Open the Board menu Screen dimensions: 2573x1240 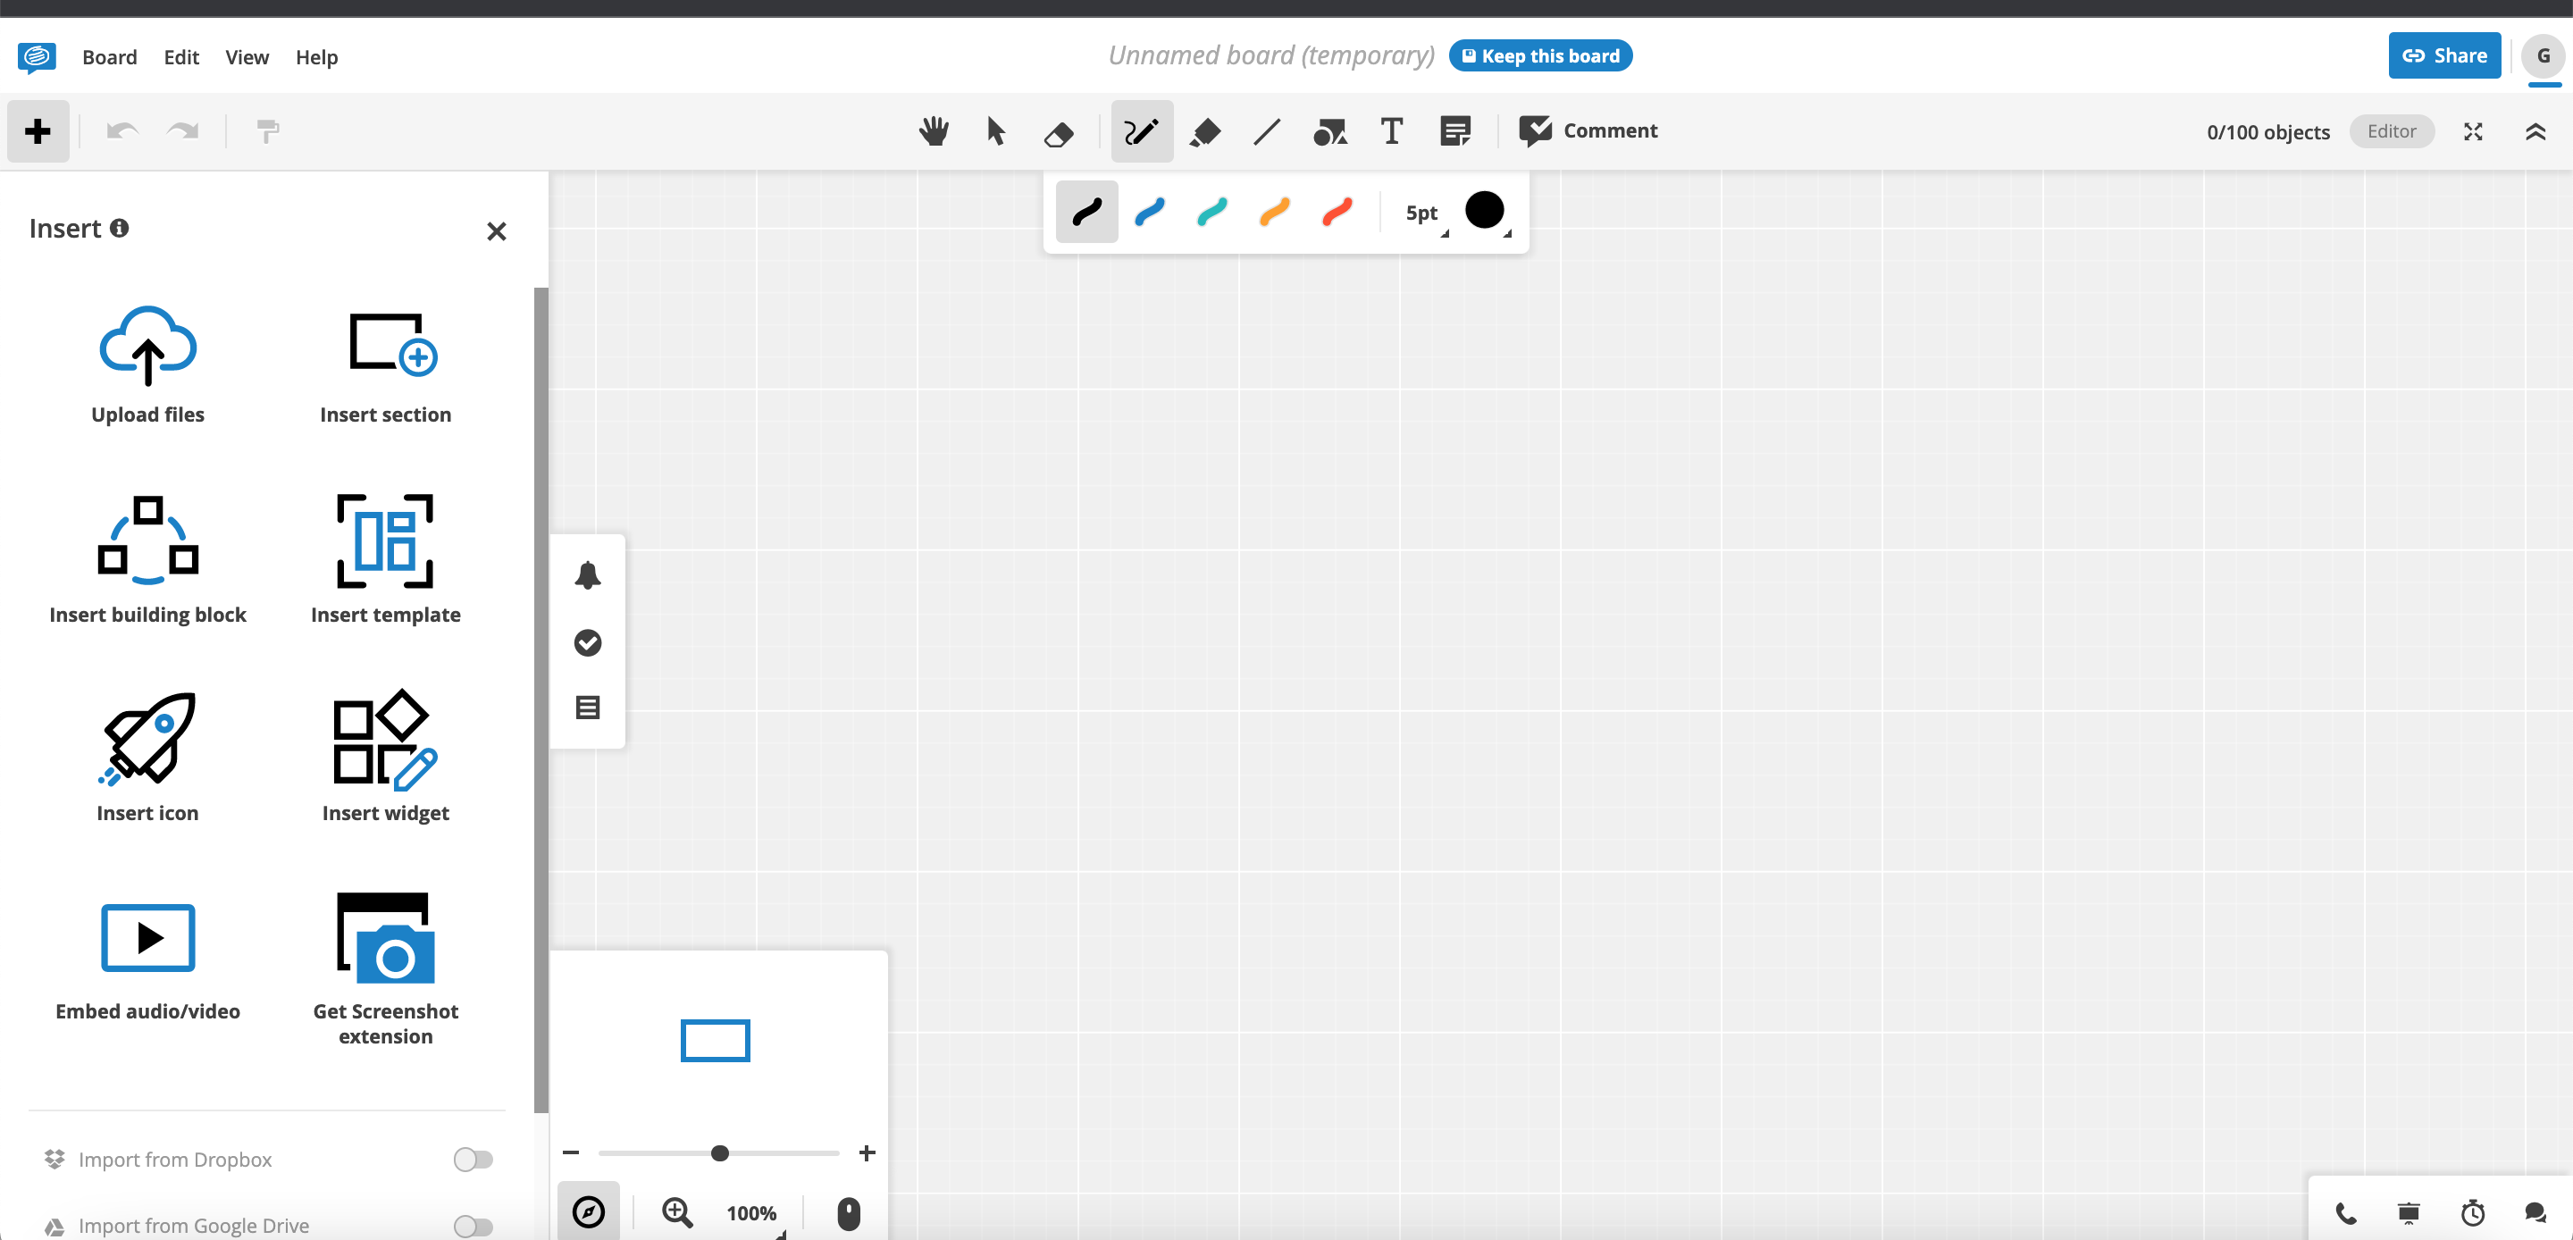coord(110,57)
